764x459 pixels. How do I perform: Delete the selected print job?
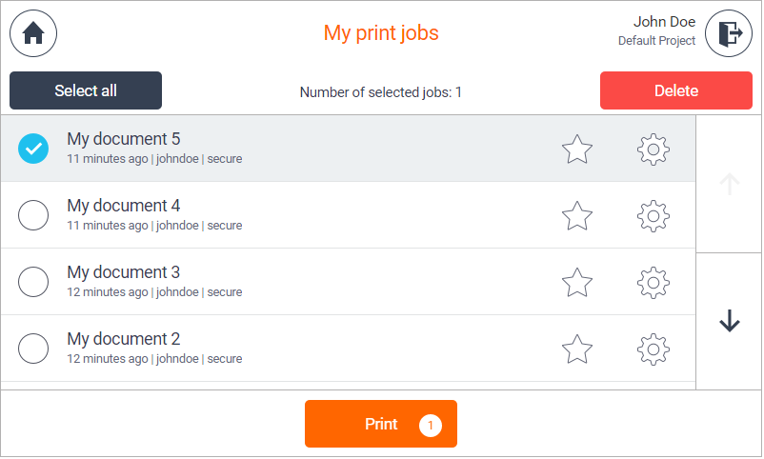[x=676, y=90]
